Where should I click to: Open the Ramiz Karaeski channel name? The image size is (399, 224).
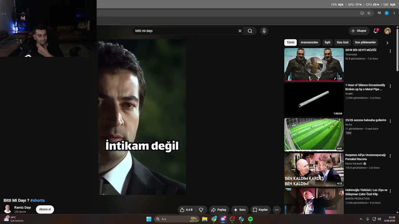(354, 164)
